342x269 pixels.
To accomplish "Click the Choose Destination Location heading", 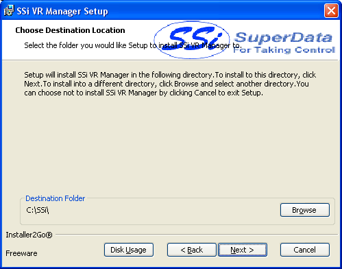I will [70, 30].
